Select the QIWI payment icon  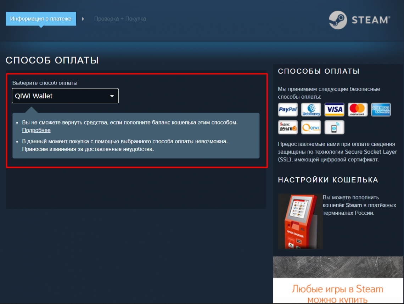(x=311, y=127)
